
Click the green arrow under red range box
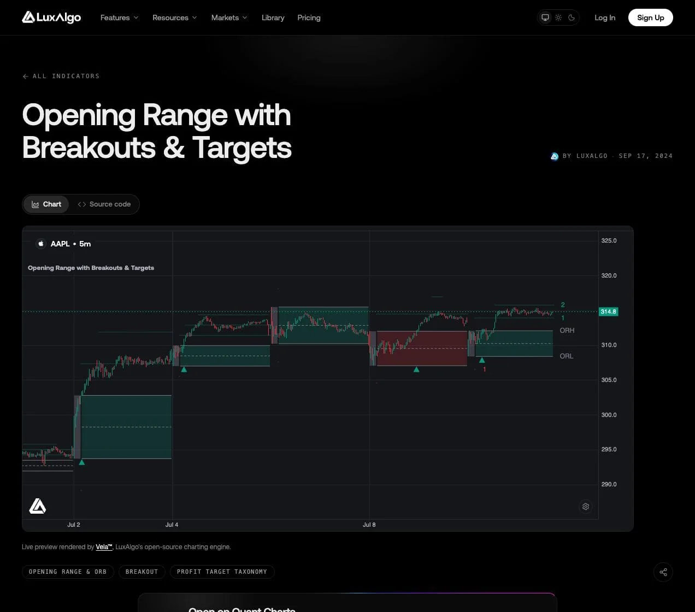click(x=416, y=370)
